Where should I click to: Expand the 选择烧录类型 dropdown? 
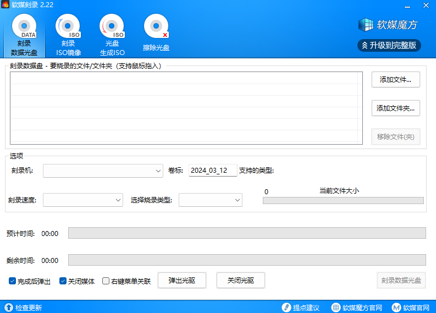[x=211, y=200]
